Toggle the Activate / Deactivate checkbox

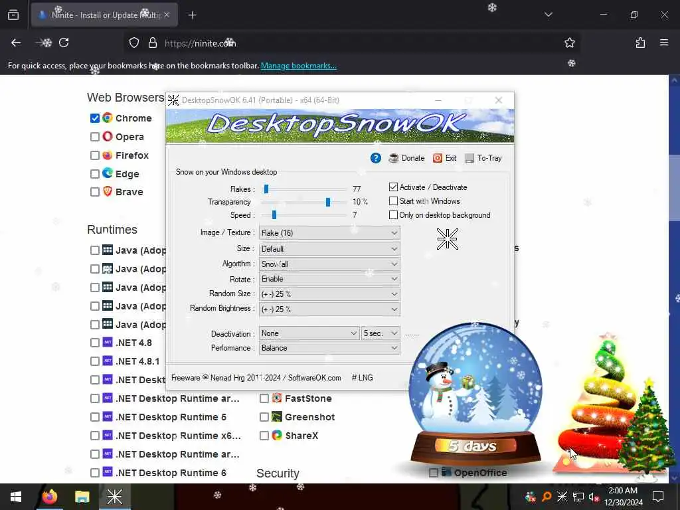(x=393, y=187)
